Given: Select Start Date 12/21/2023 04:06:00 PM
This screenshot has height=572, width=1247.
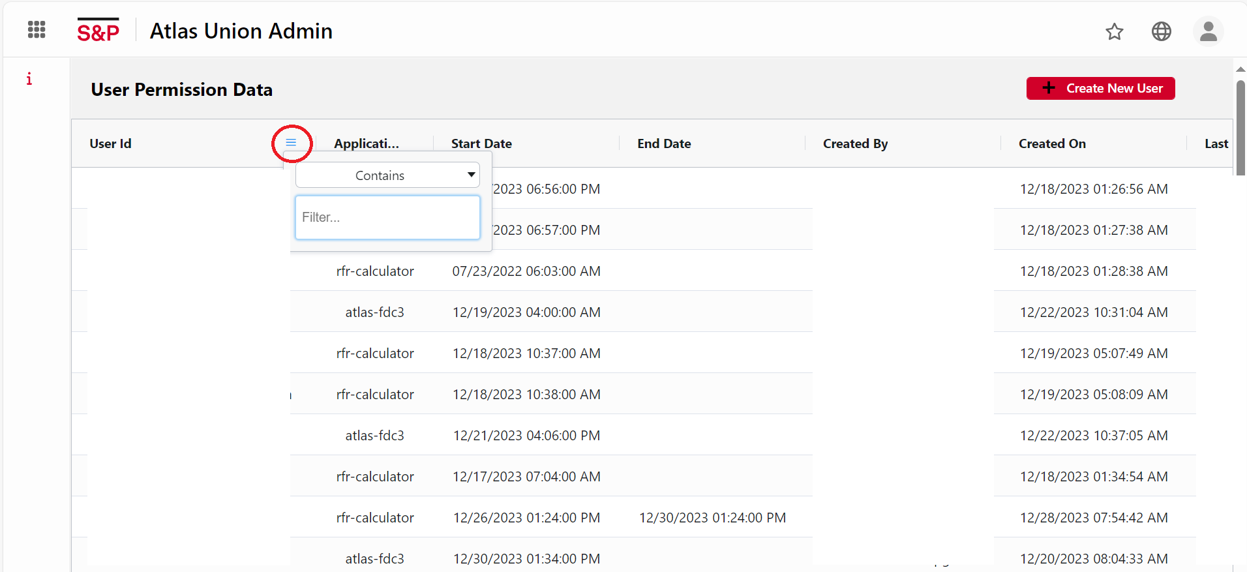Looking at the screenshot, I should coord(527,436).
